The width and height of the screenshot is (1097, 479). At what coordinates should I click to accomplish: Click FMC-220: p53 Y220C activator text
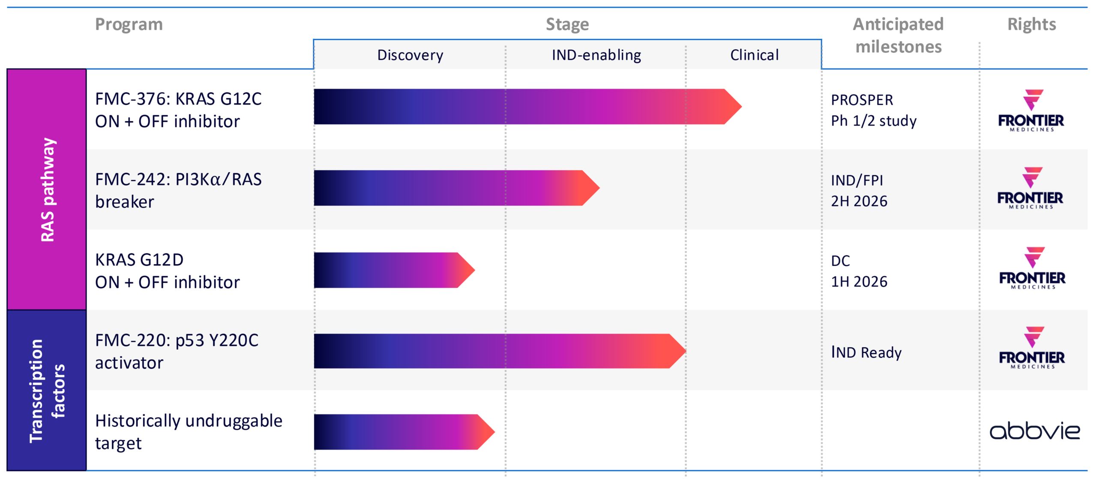tap(177, 351)
